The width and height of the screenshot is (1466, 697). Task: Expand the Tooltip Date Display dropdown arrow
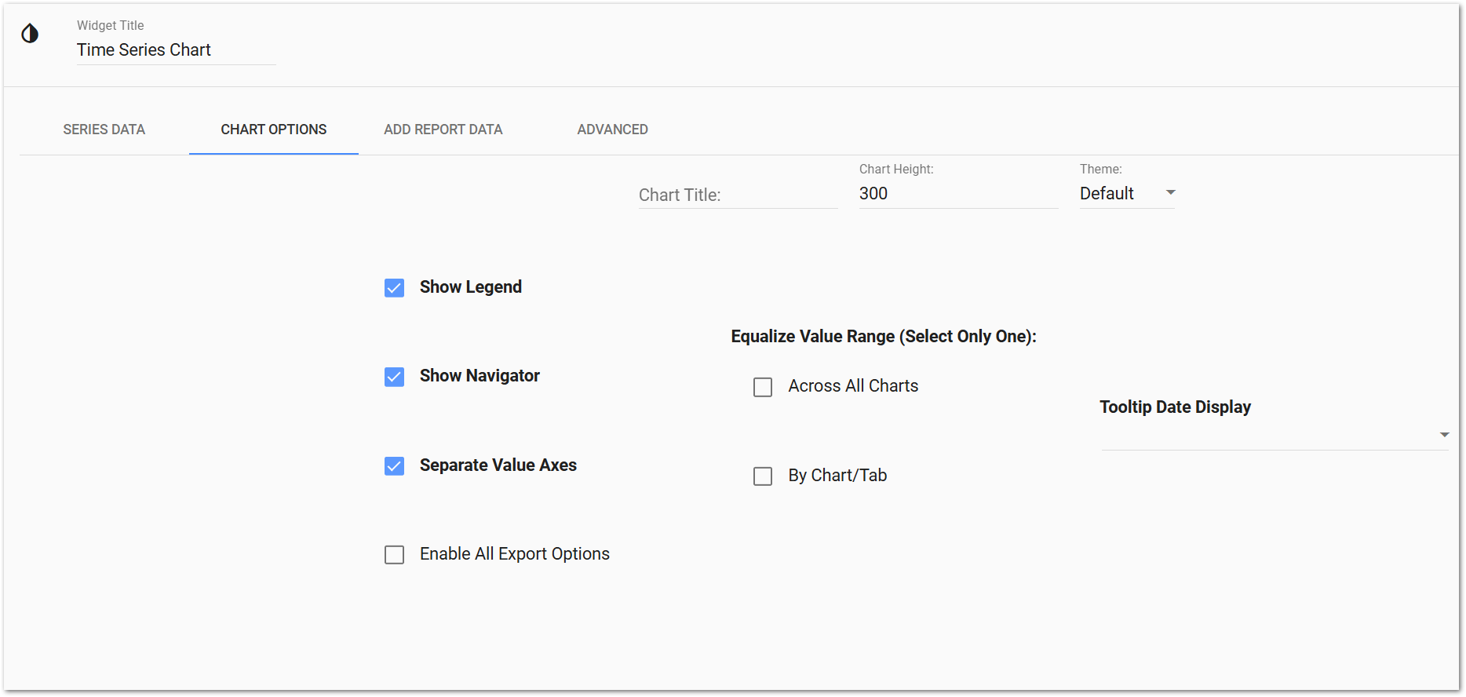point(1444,435)
